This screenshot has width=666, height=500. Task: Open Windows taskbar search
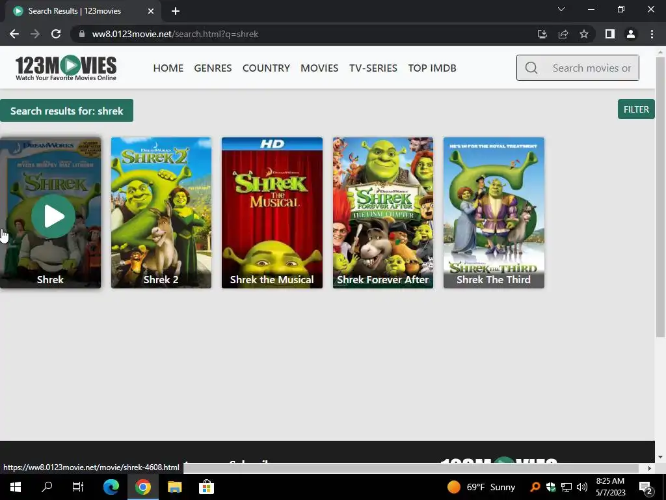(47, 487)
